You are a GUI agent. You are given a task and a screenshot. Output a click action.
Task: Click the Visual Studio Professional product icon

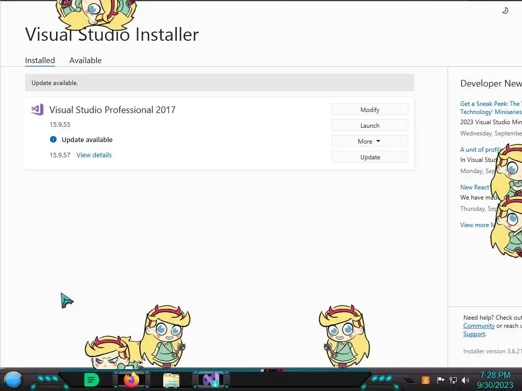37,109
